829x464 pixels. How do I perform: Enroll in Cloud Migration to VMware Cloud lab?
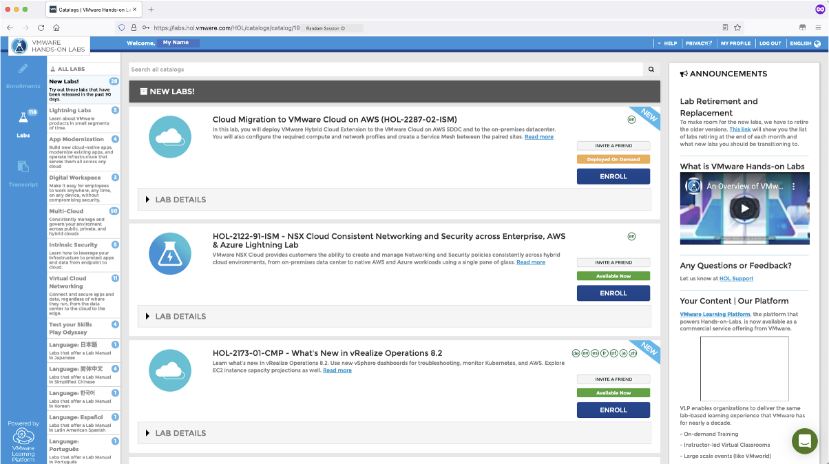click(x=613, y=176)
